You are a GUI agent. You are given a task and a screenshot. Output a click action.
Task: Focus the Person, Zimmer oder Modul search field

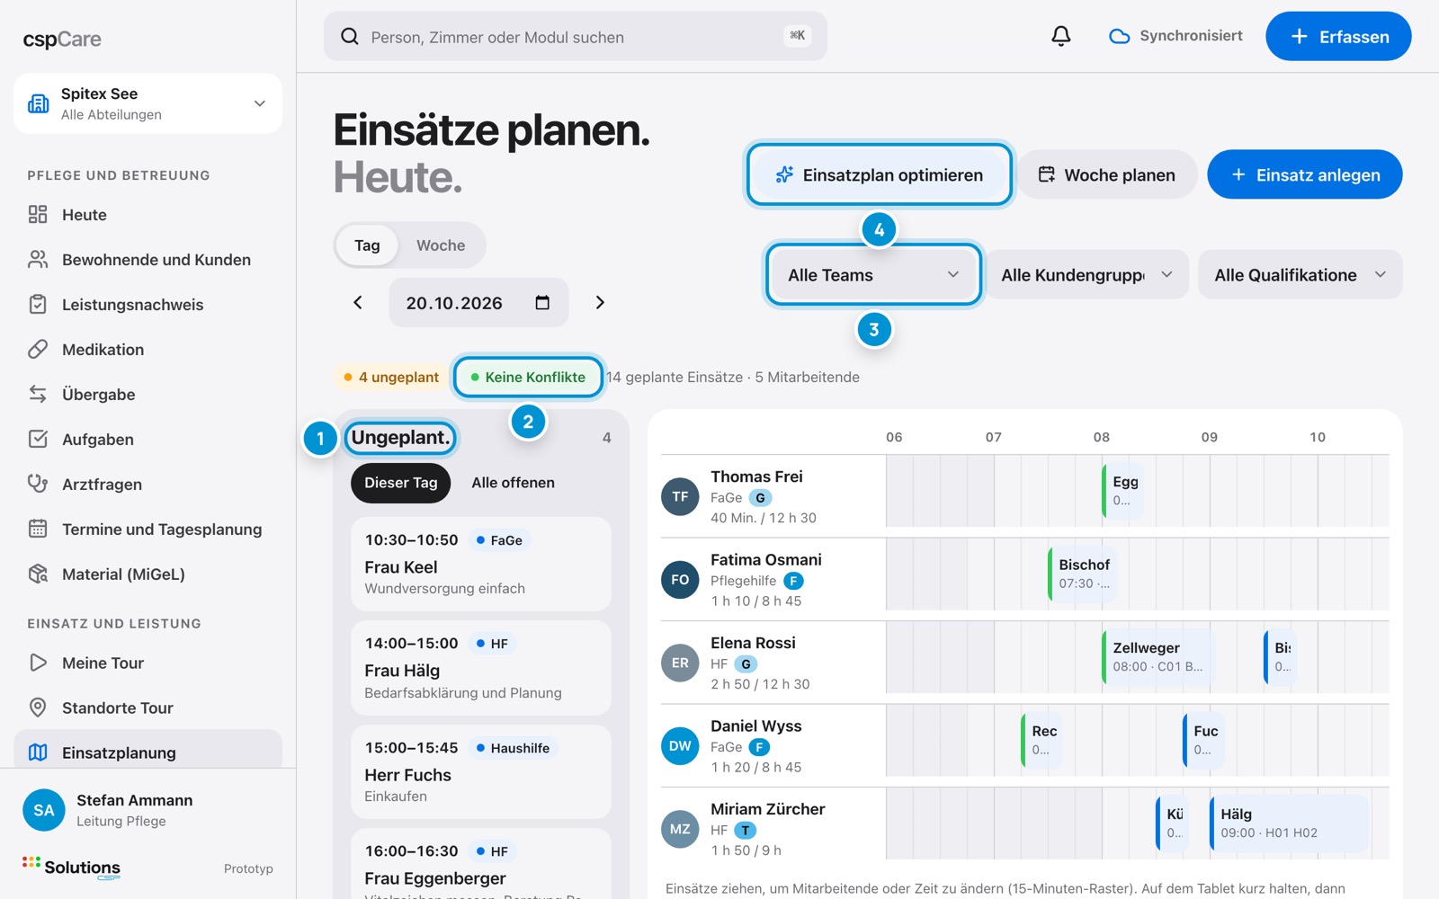pyautogui.click(x=576, y=37)
